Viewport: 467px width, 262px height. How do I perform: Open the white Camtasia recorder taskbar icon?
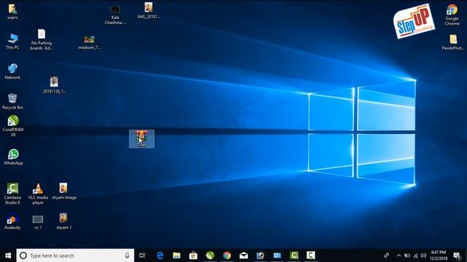point(311,255)
